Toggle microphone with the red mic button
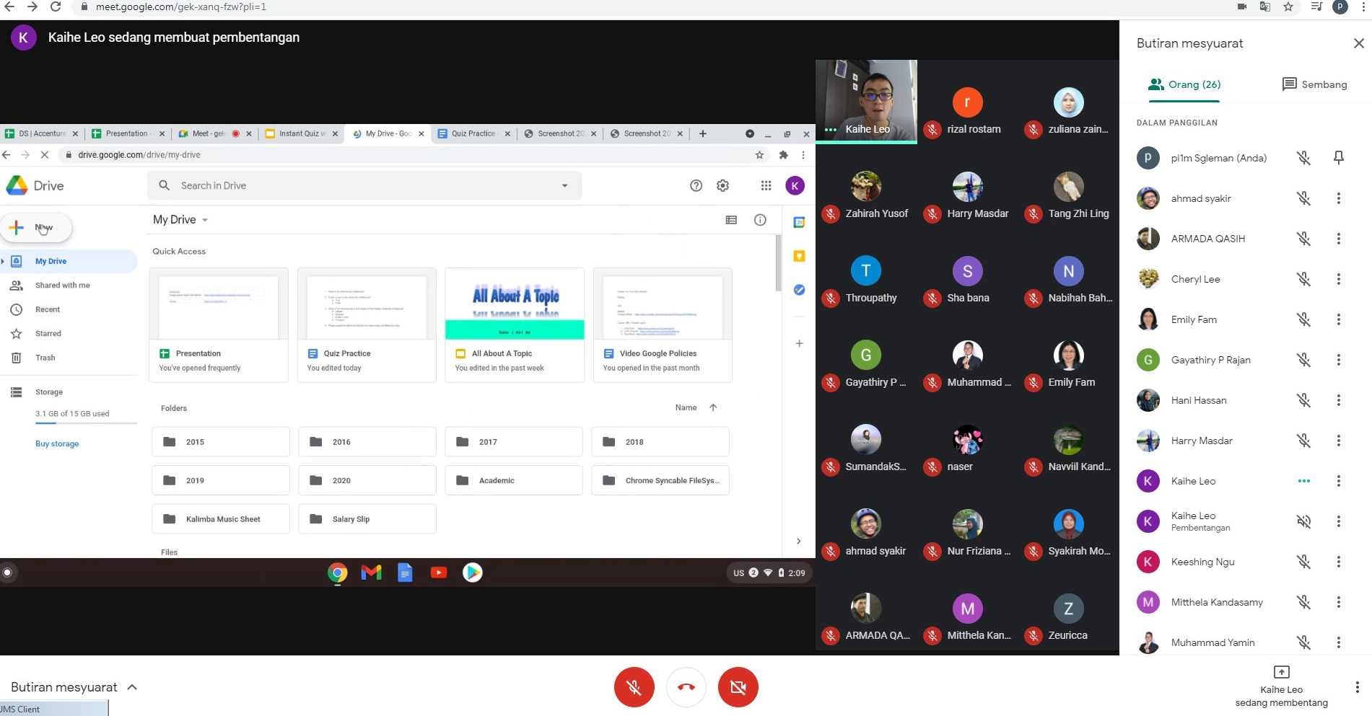Viewport: 1372px width, 716px height. click(x=634, y=687)
